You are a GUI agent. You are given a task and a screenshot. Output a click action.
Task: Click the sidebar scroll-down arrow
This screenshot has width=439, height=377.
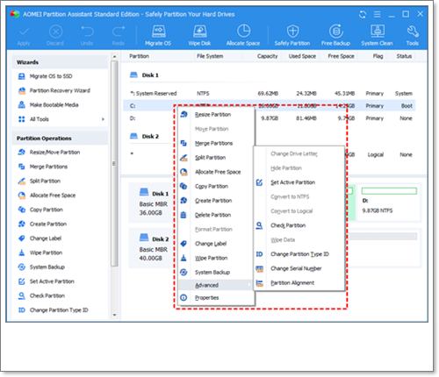tap(114, 315)
